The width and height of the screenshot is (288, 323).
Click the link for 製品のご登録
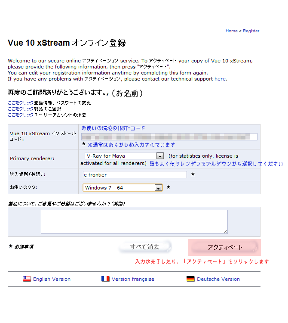coord(21,109)
